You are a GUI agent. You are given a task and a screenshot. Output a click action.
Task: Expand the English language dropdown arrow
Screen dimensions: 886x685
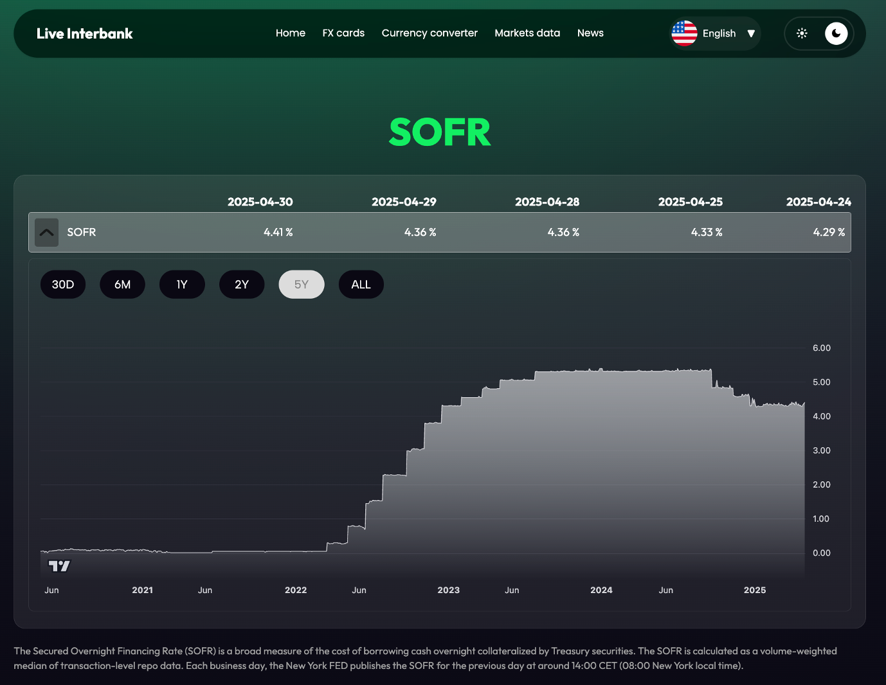click(751, 33)
